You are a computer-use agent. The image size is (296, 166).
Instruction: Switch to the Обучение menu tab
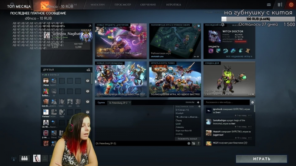(148, 5)
